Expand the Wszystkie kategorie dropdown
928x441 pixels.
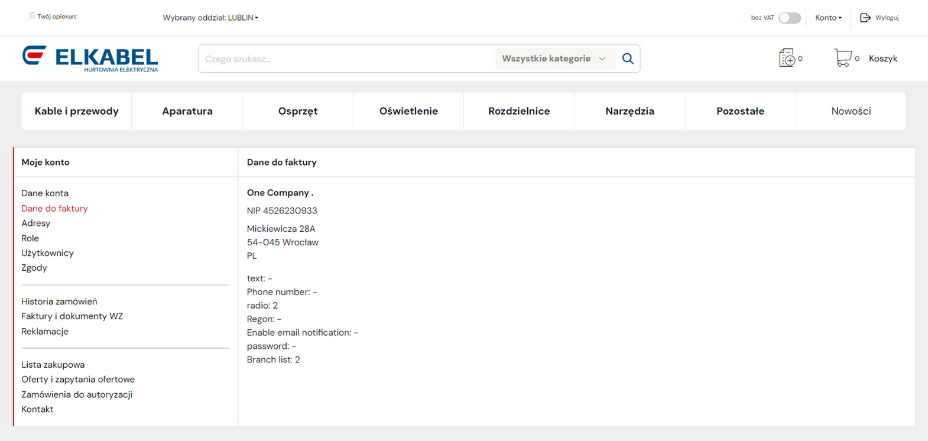(x=553, y=59)
